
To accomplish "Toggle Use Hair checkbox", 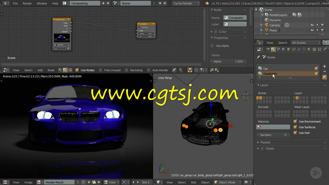I will point(295,132).
